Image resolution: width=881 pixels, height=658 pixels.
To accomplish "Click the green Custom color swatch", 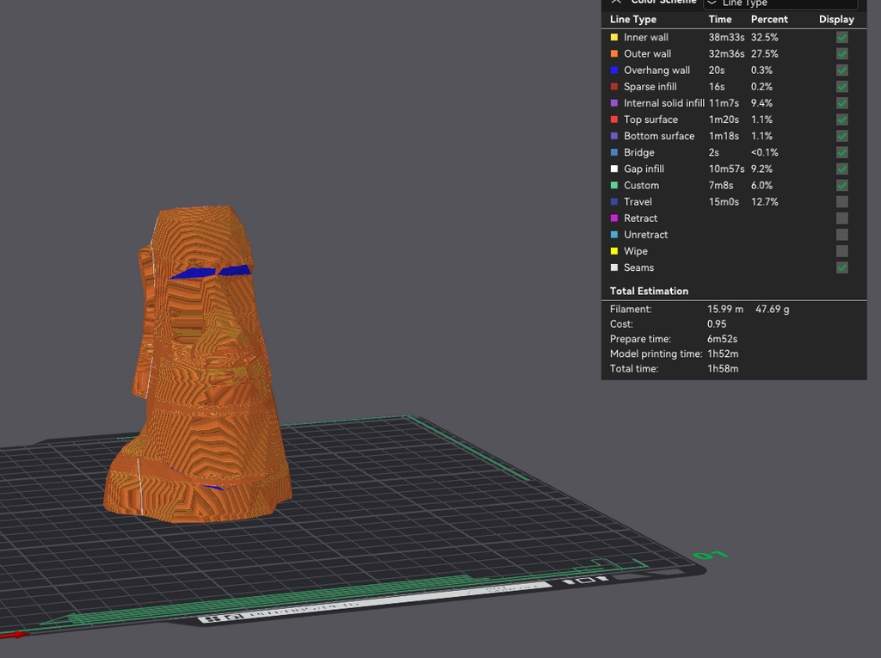I will click(614, 185).
